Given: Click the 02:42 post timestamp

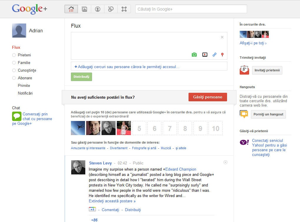Looking at the screenshot, I should click(x=122, y=163).
